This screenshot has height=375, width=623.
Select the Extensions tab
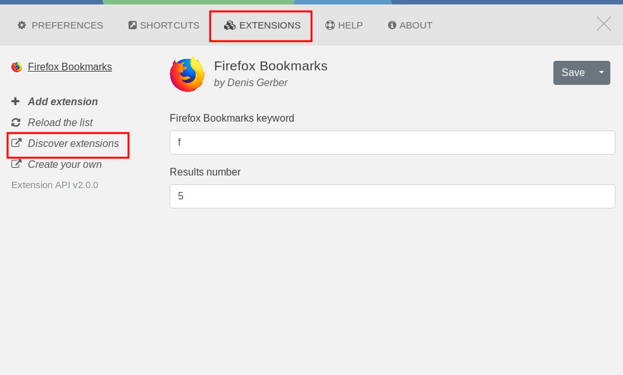(x=262, y=25)
